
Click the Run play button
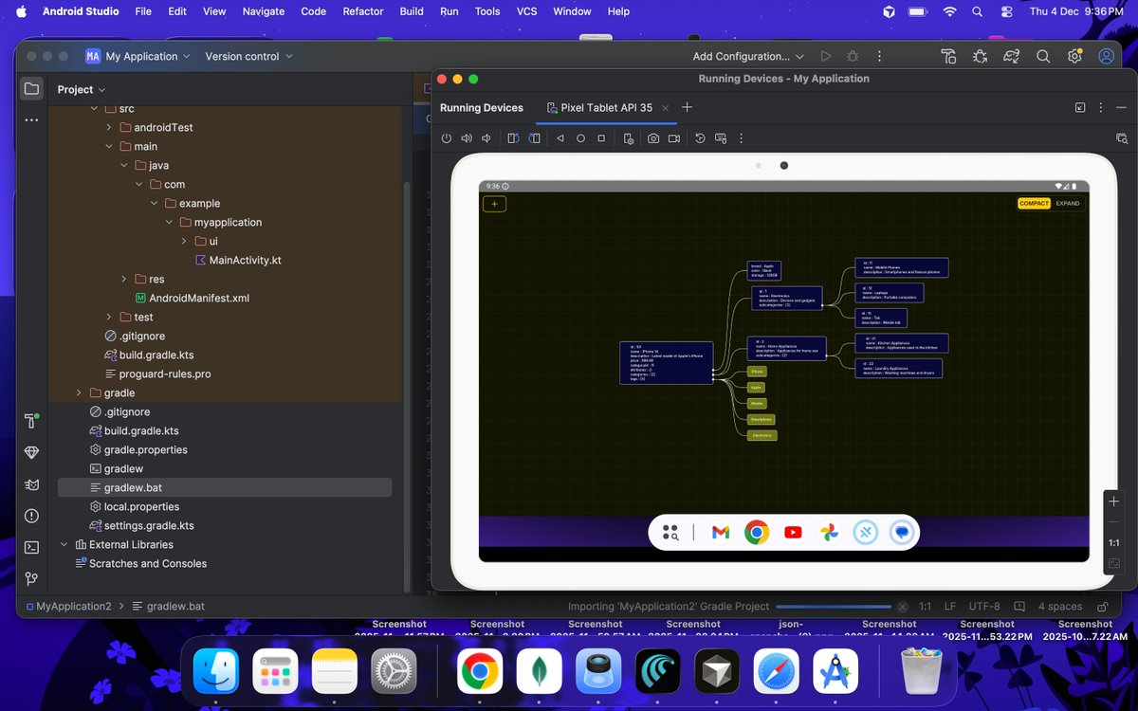[x=826, y=56]
